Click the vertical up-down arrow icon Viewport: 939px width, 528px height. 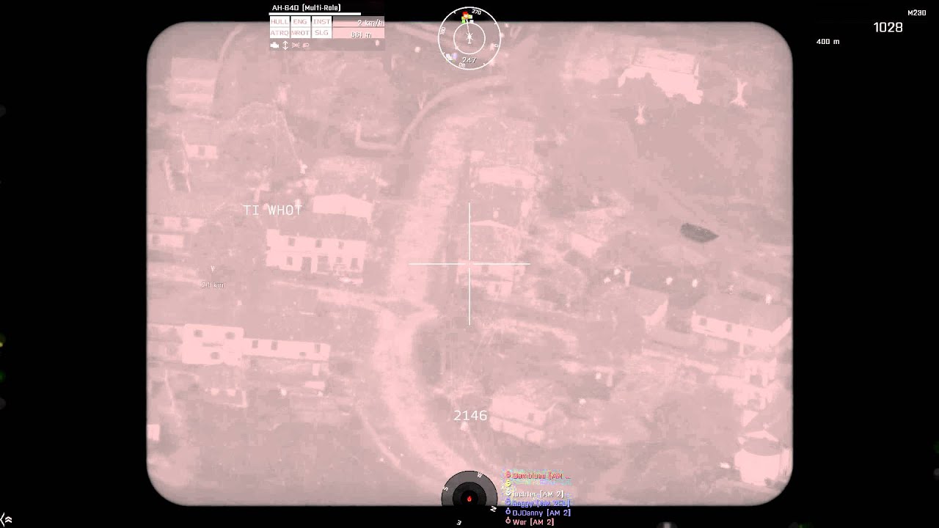pos(285,45)
